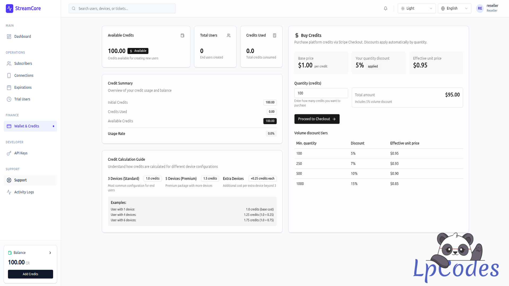
Task: Open Trial Users section
Action: (x=22, y=99)
